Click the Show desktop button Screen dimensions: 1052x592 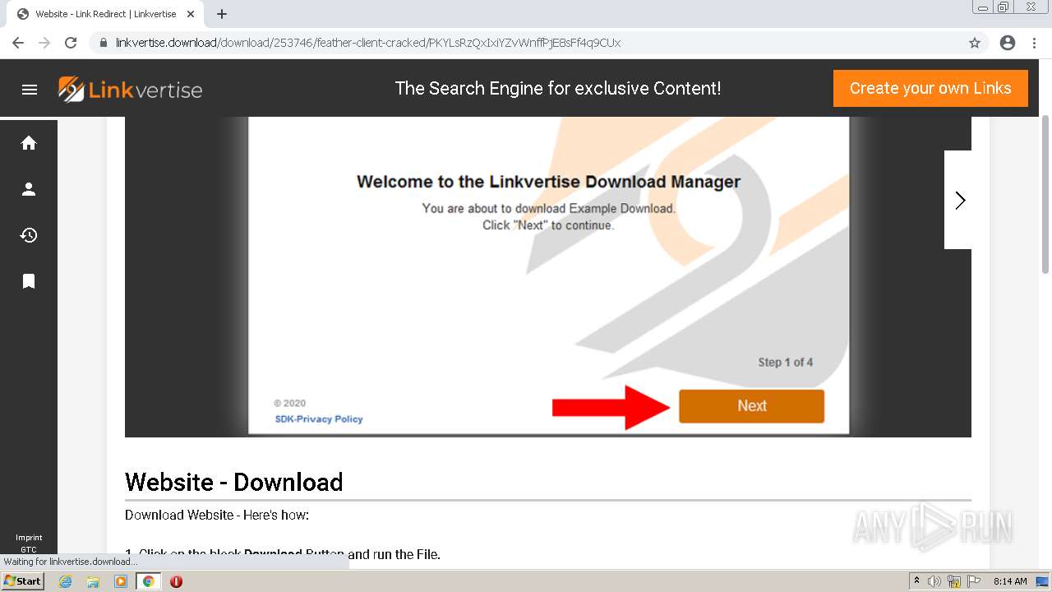[1043, 581]
